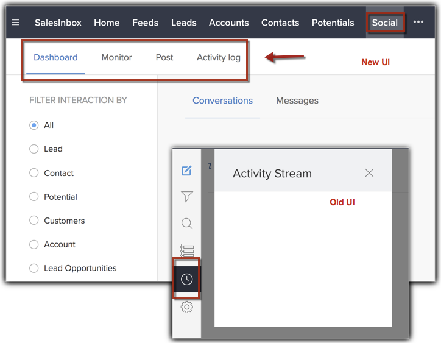Screen dimensions: 441x343
Task: Click the compose post pencil icon
Action: click(x=186, y=171)
